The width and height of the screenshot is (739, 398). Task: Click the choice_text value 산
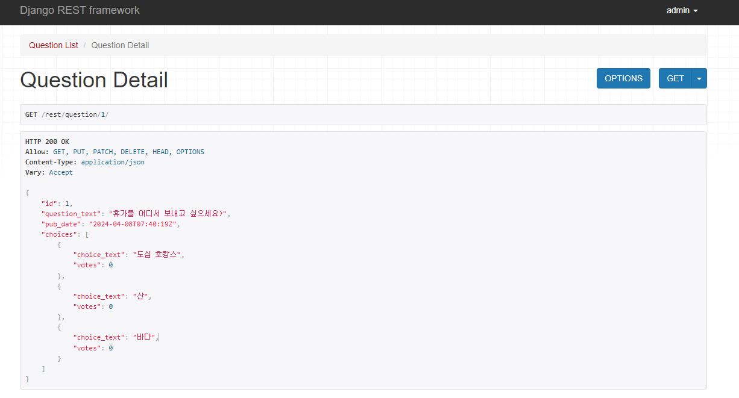(140, 296)
